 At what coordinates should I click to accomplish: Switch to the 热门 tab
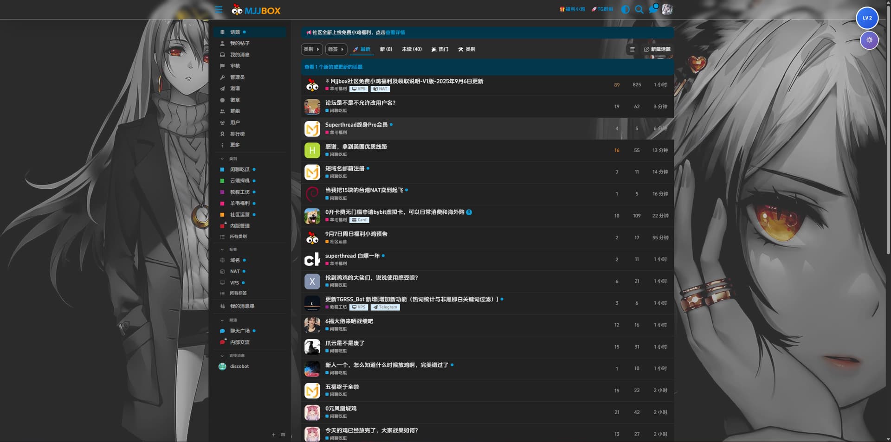click(440, 49)
